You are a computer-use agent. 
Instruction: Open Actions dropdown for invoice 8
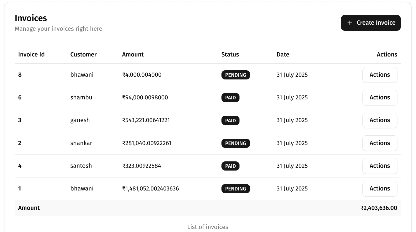tap(379, 75)
